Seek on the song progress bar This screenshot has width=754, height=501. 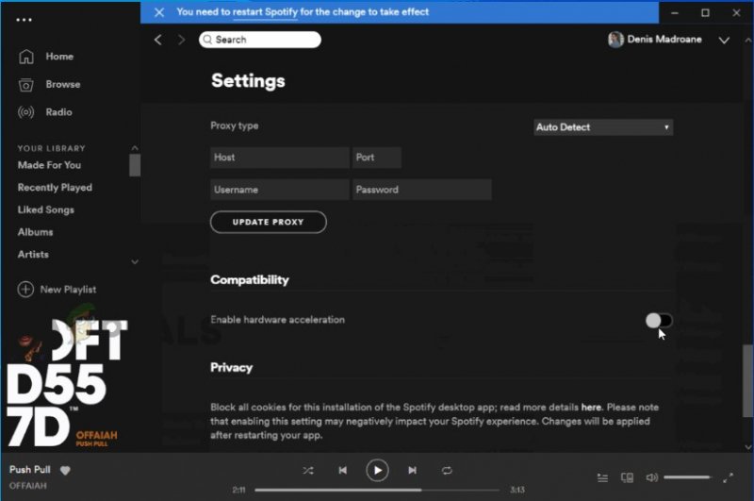377,490
